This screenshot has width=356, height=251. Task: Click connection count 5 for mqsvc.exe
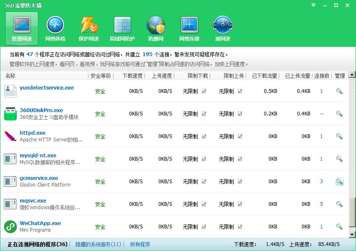[321, 204]
